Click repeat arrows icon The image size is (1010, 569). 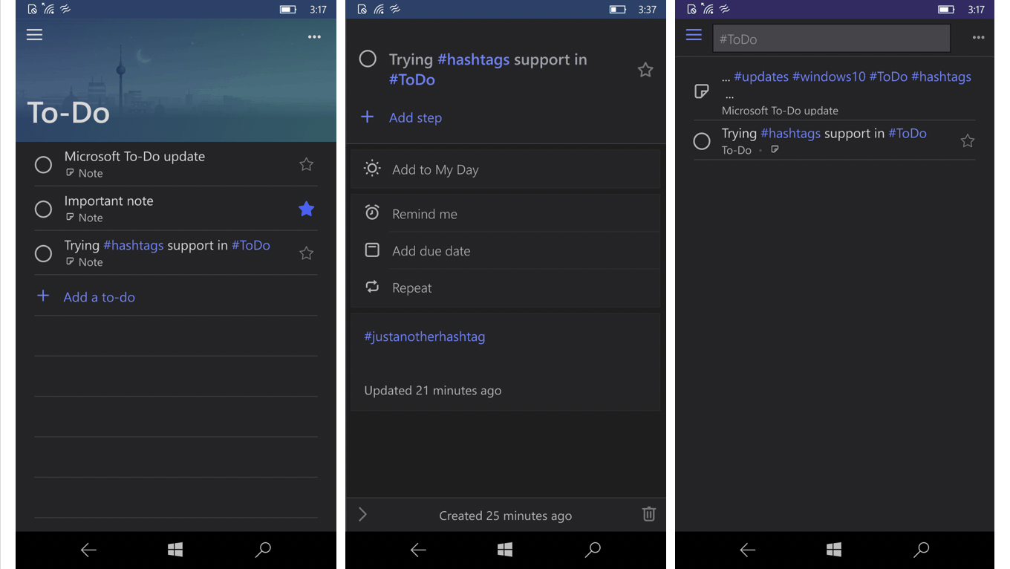(x=372, y=287)
